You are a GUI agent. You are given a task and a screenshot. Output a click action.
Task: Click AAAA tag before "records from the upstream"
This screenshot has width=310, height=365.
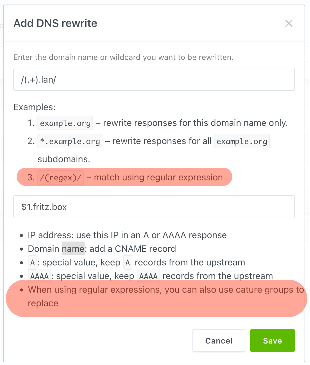point(148,276)
